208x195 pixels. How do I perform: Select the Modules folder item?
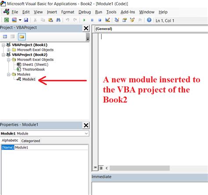[24, 74]
